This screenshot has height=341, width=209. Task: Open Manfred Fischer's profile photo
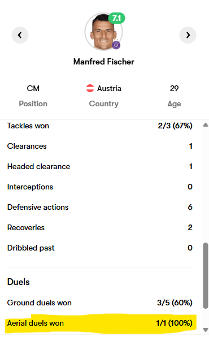click(103, 32)
